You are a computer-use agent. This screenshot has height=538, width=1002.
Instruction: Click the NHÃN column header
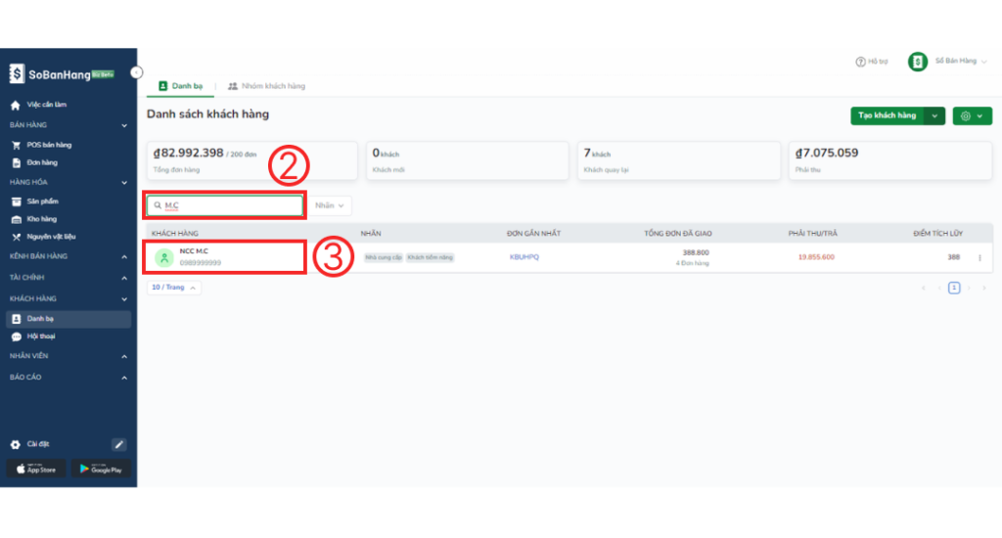(x=371, y=234)
